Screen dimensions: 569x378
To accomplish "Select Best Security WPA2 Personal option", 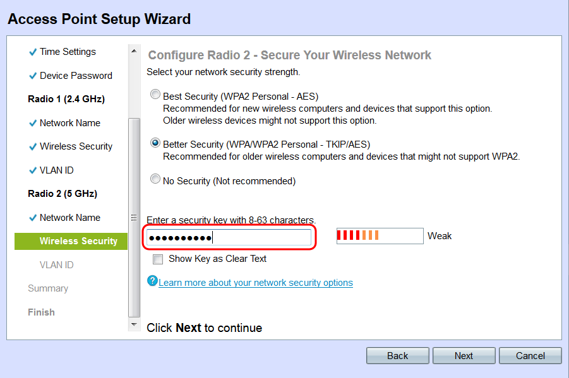I will [155, 95].
